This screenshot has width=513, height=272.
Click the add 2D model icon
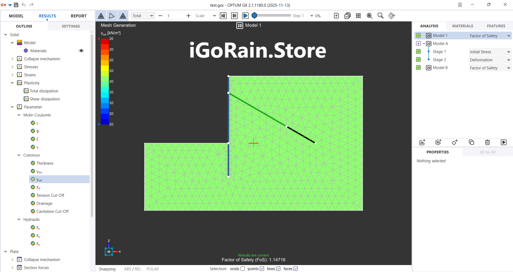422,142
